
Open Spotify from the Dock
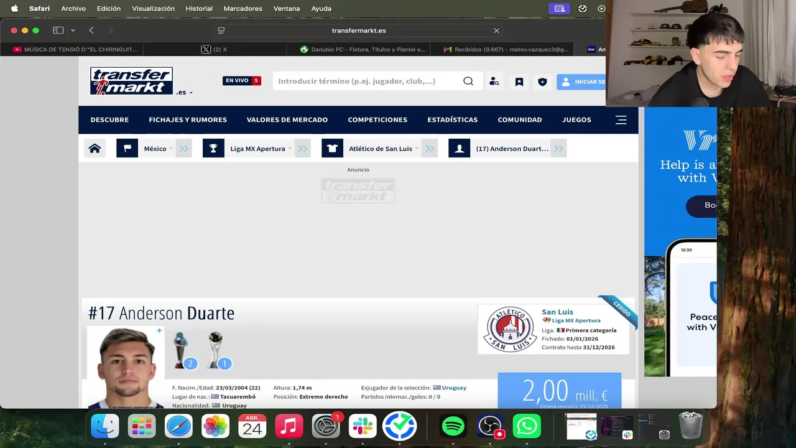tap(453, 426)
